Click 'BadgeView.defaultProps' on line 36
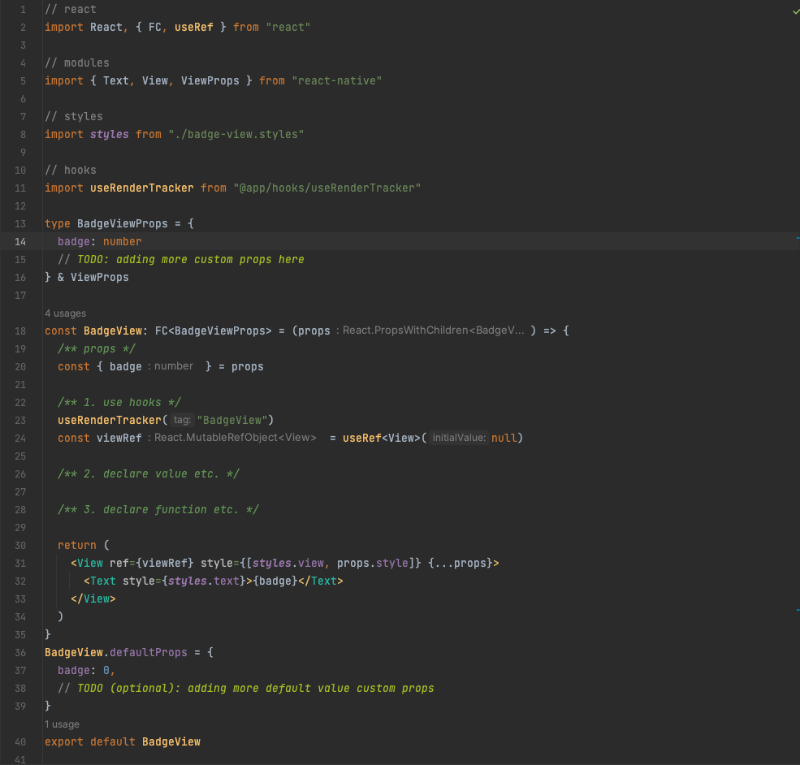Screen dimensions: 800x765 [x=116, y=653]
